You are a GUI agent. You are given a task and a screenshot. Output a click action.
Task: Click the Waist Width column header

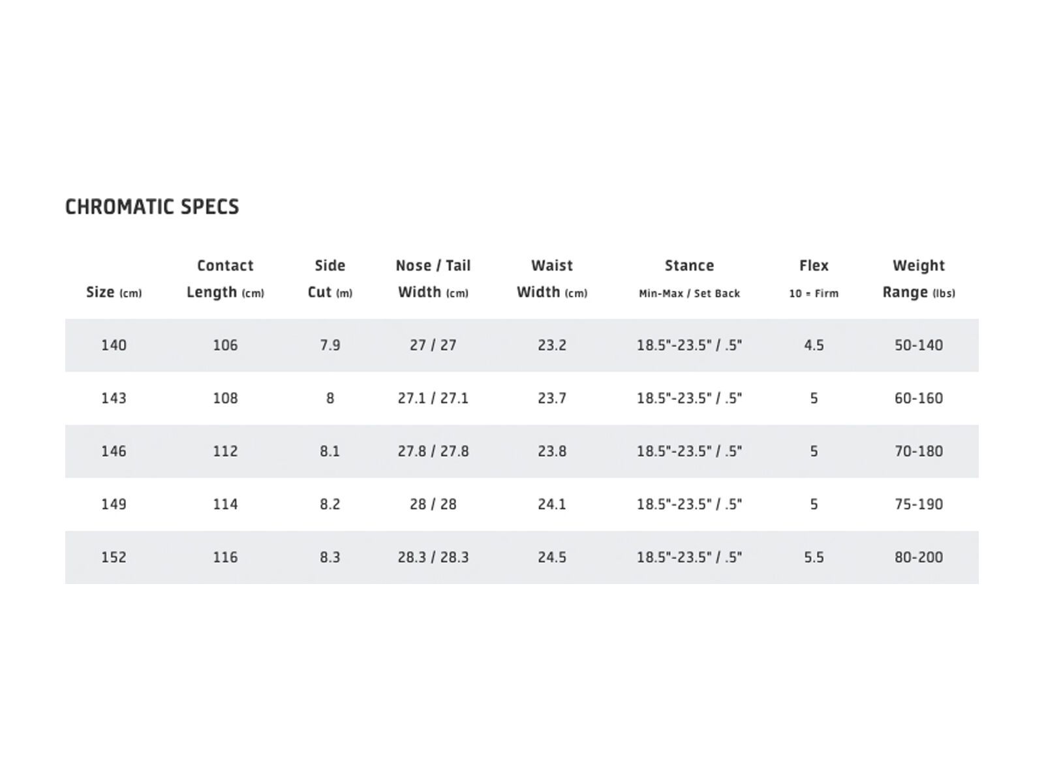point(552,279)
